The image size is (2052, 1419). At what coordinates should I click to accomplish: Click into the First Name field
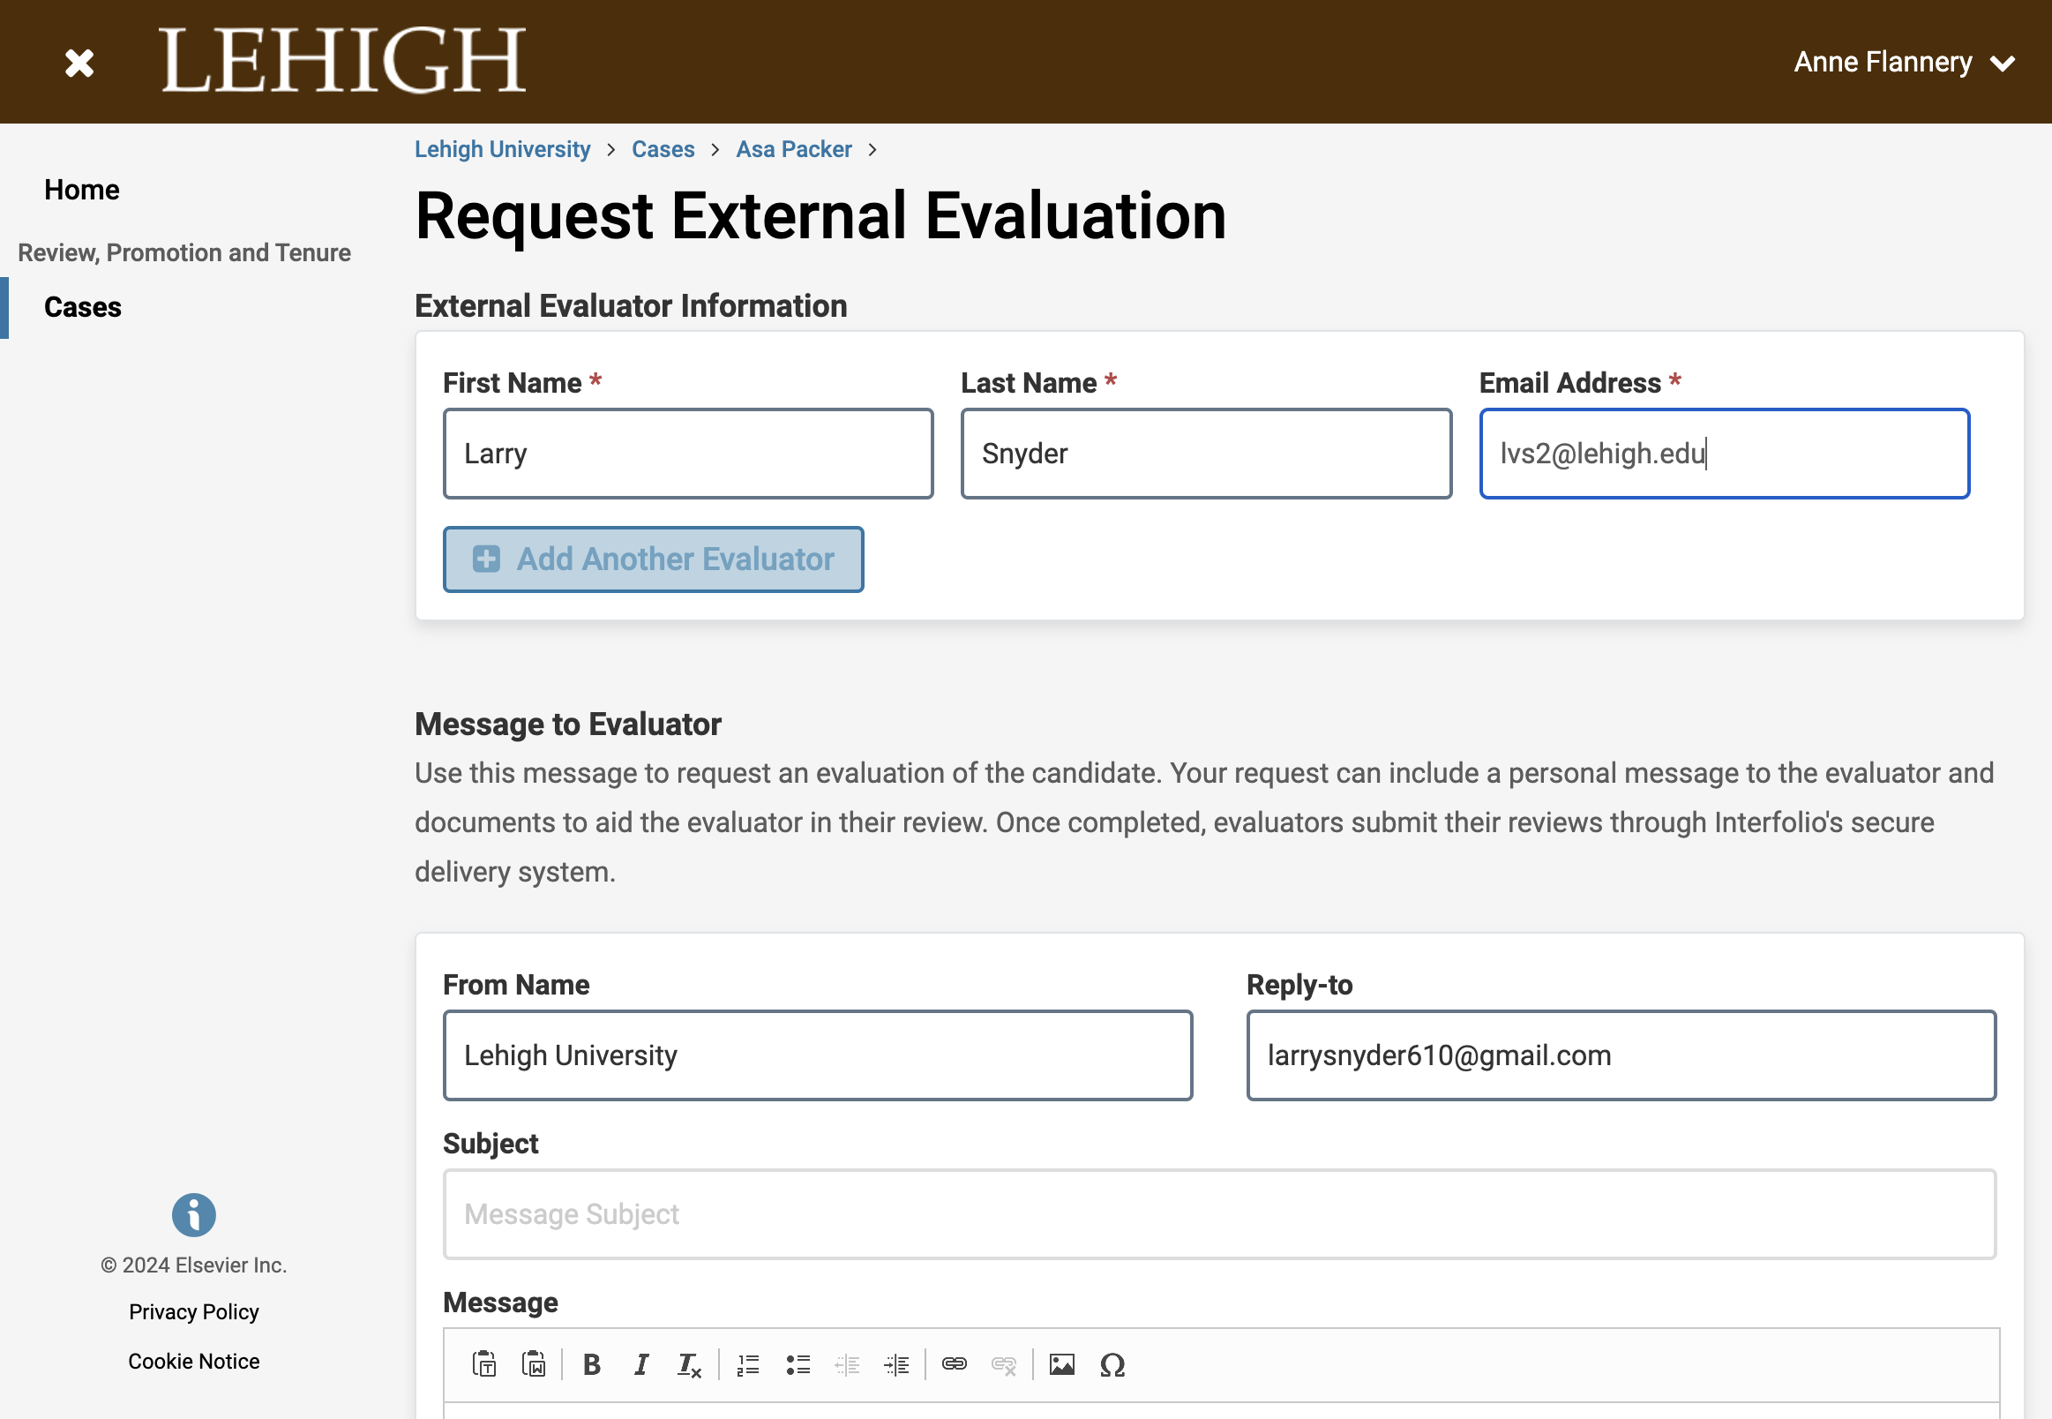click(x=688, y=454)
